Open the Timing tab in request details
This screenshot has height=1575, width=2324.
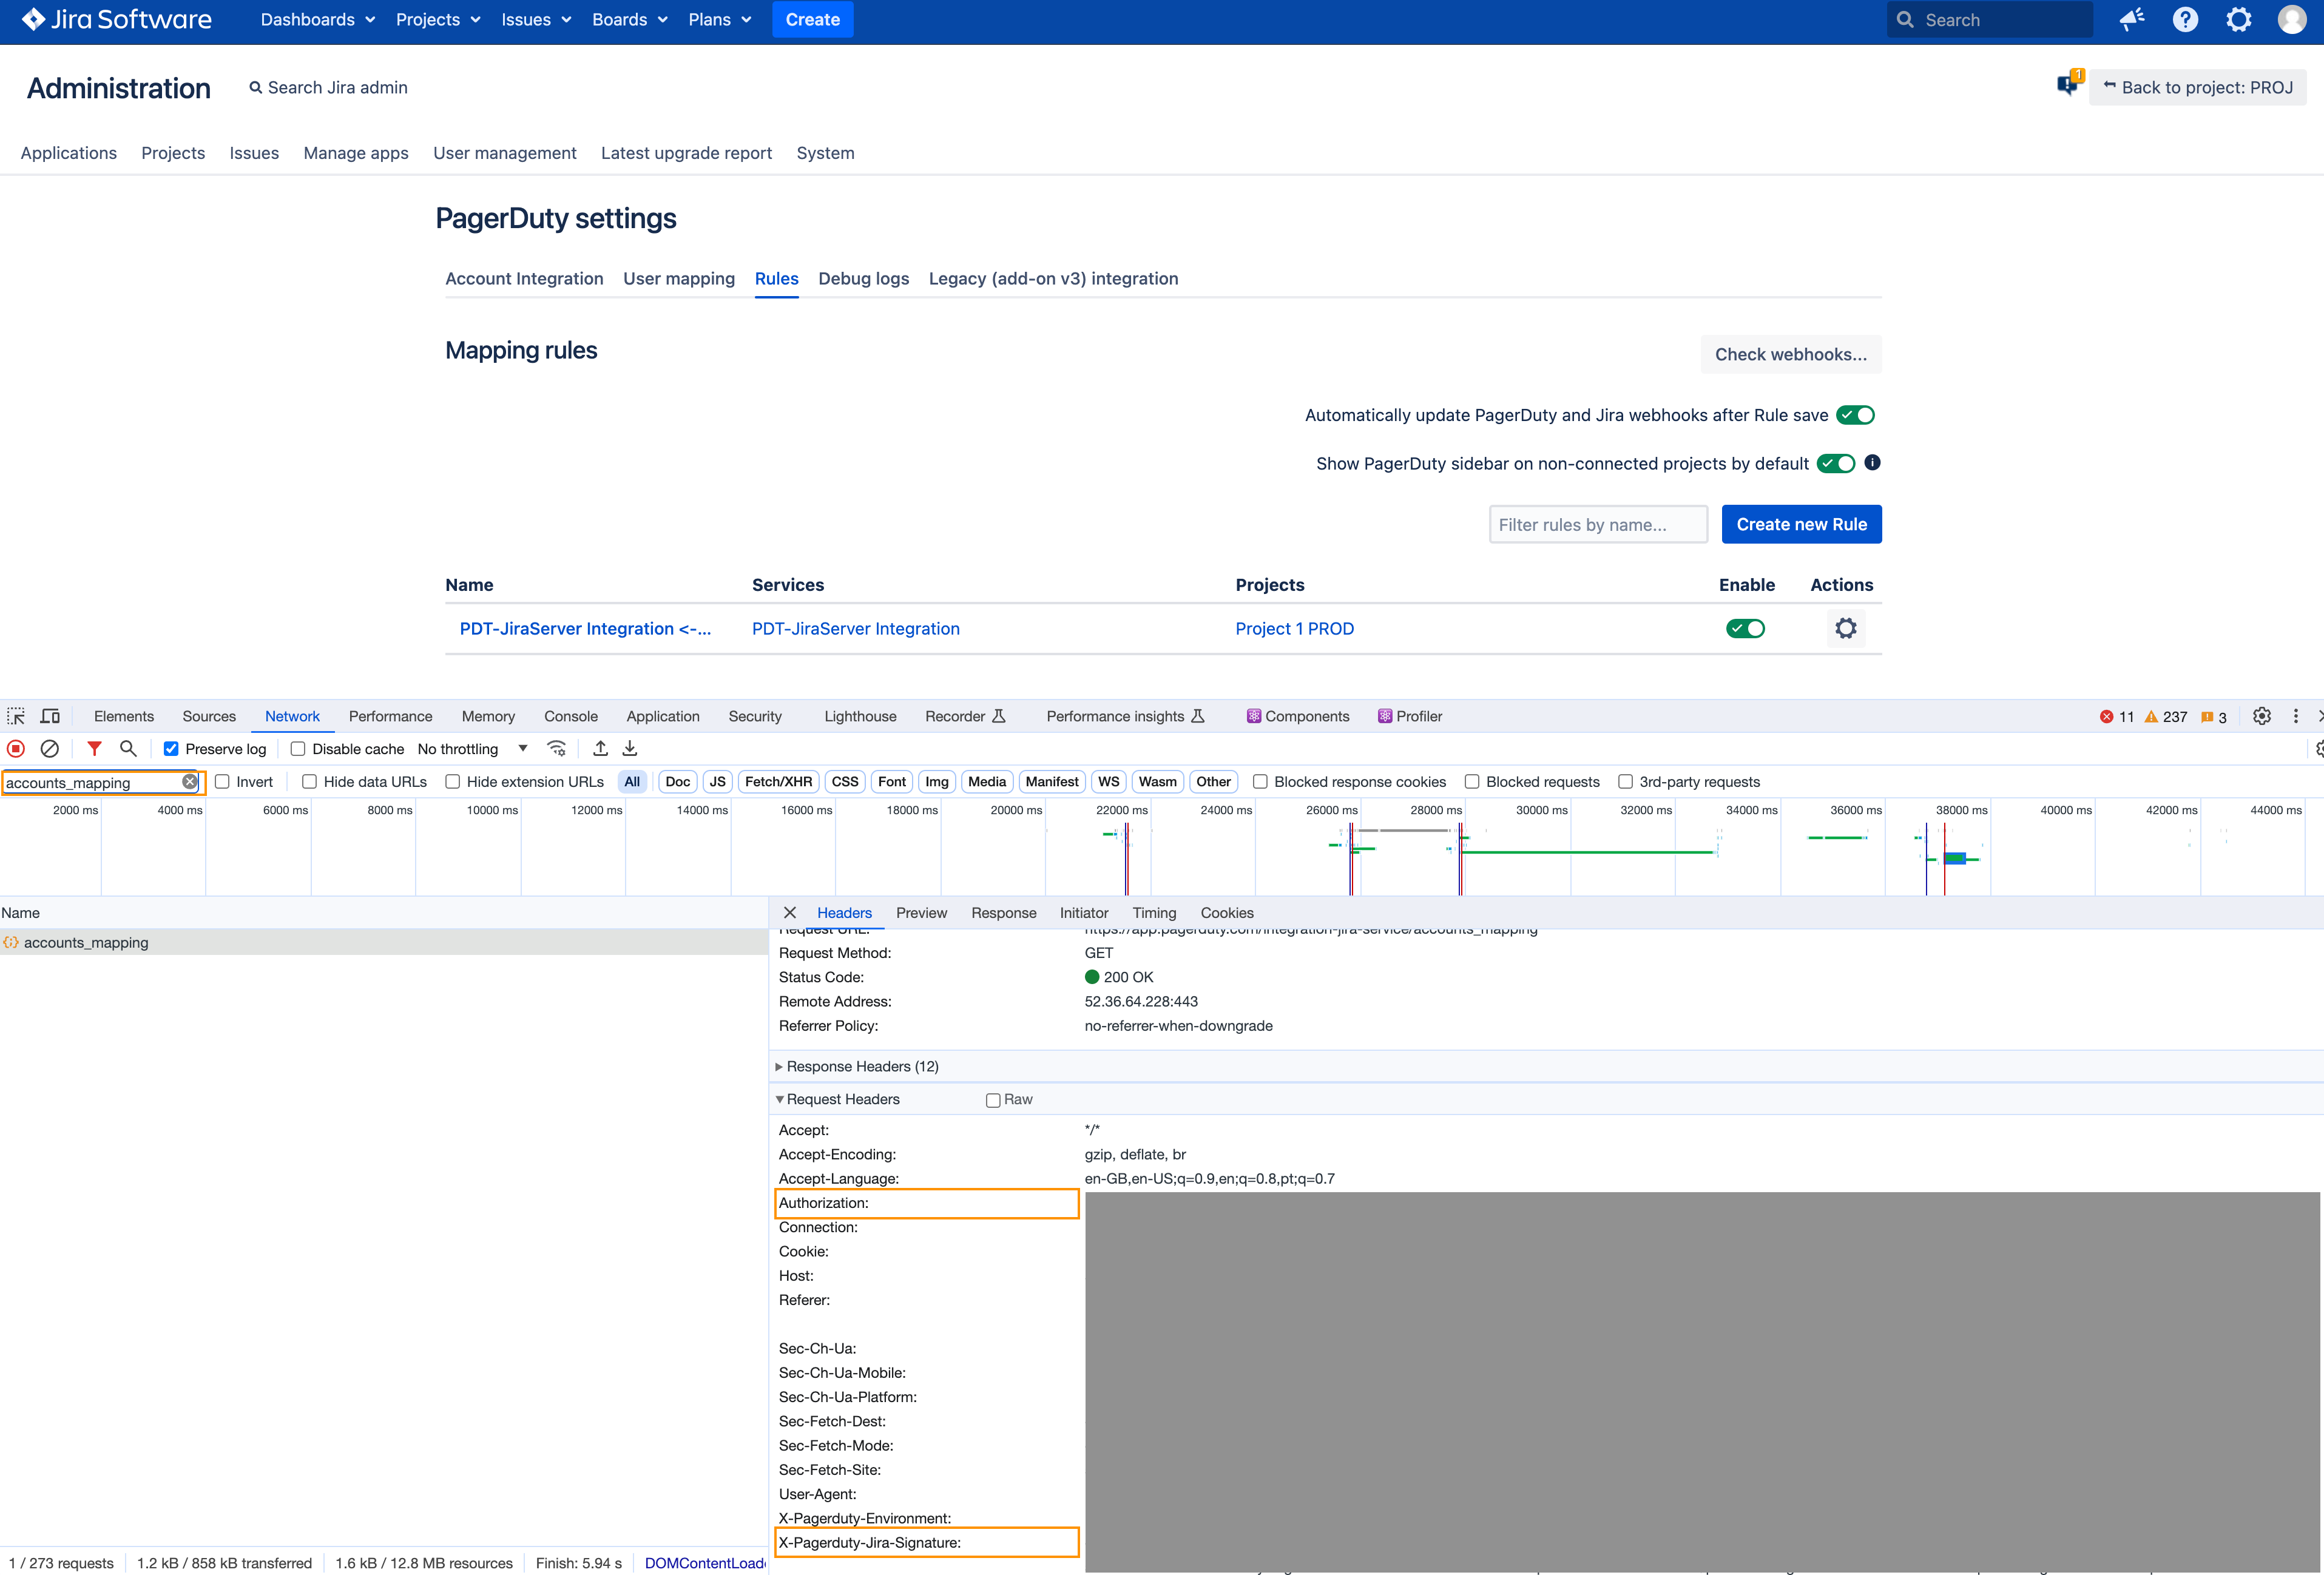(1154, 913)
